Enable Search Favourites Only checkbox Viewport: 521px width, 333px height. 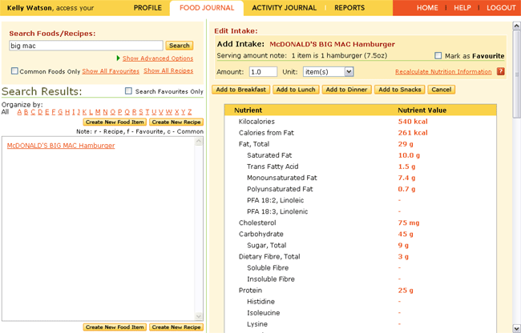128,91
